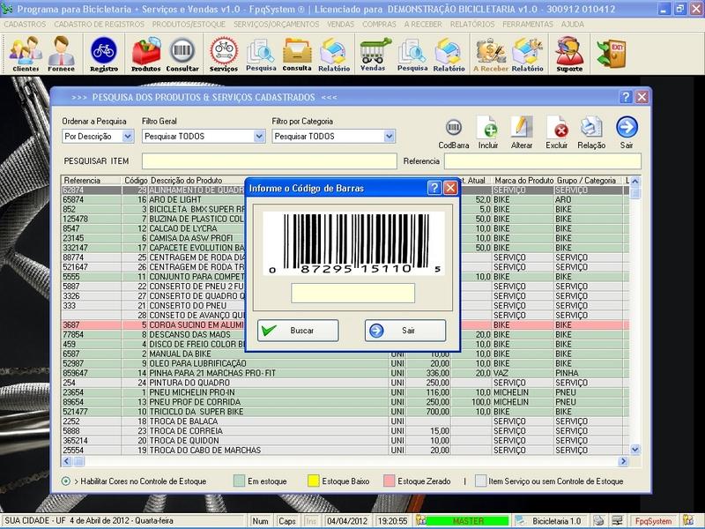Click the CodBarra barcode icon

coord(453,128)
